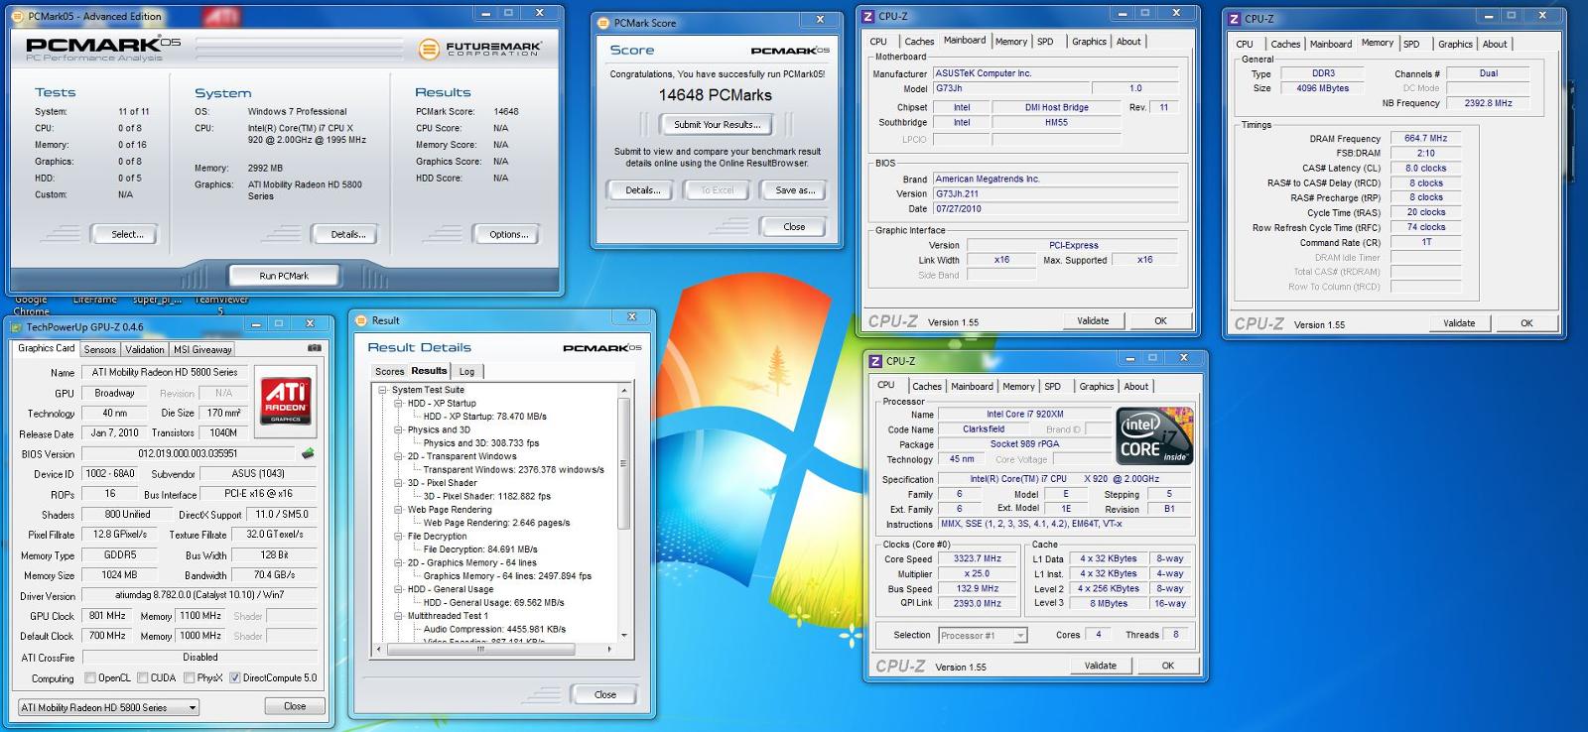Viewport: 1588px width, 732px height.
Task: Click the Google Chrome desktop shortcut label
Action: pyautogui.click(x=31, y=305)
